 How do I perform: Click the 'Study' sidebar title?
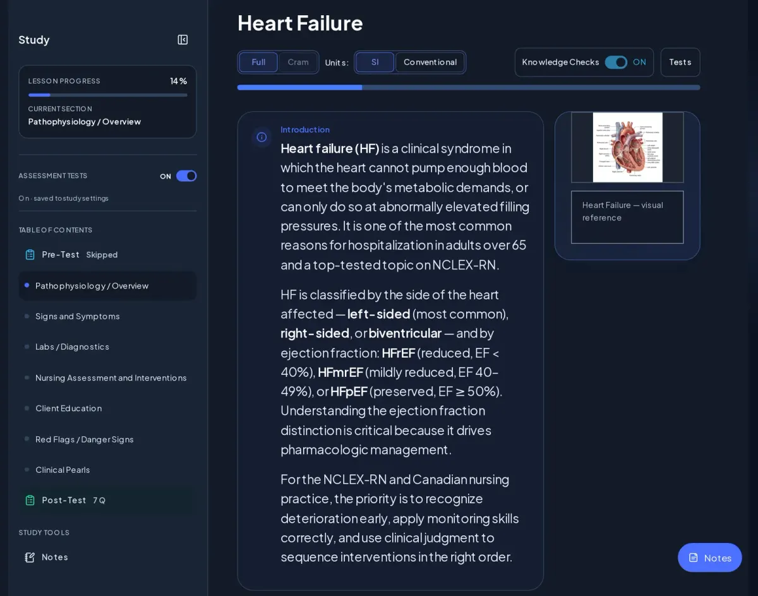pyautogui.click(x=34, y=40)
